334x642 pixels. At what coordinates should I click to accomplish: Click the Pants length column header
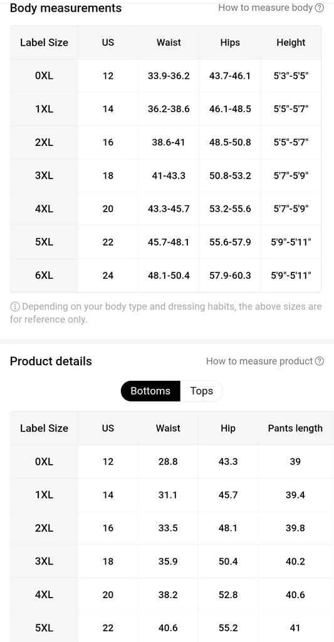[x=295, y=428]
